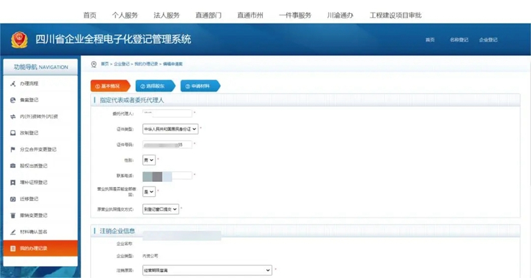This screenshot has height=278, width=531.
Task: Click the 办理流程 flow icon in sidebar
Action: 13,84
